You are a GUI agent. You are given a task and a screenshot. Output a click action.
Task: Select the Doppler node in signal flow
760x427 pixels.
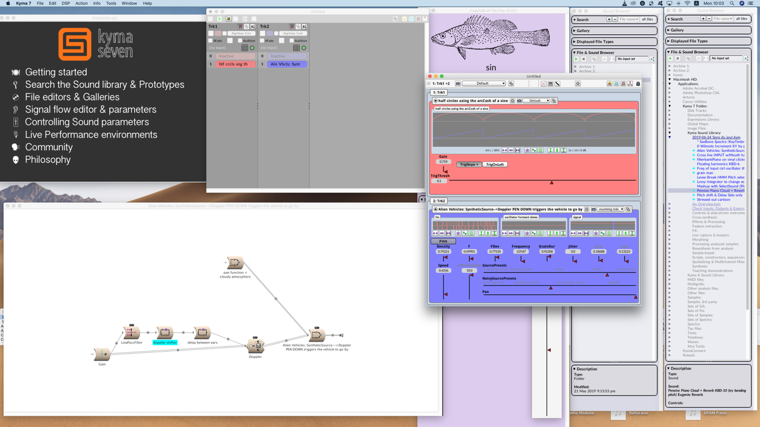pyautogui.click(x=255, y=345)
